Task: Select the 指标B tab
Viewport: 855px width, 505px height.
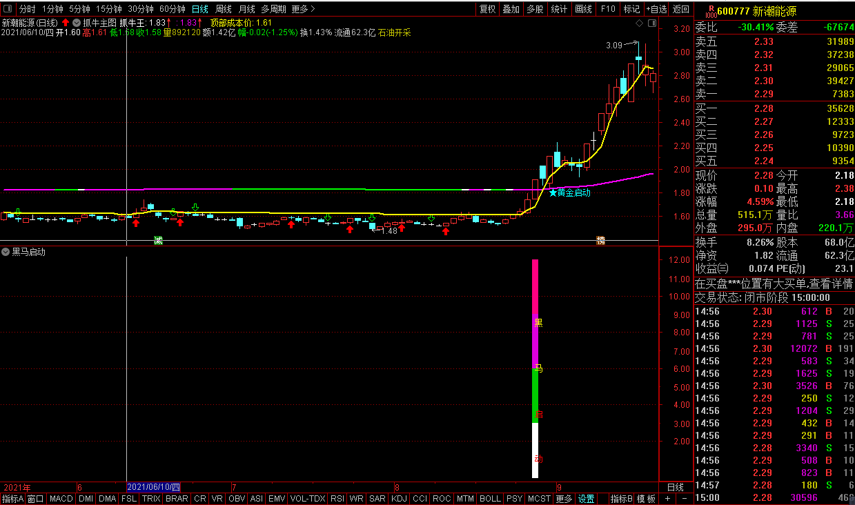Action: (x=621, y=498)
